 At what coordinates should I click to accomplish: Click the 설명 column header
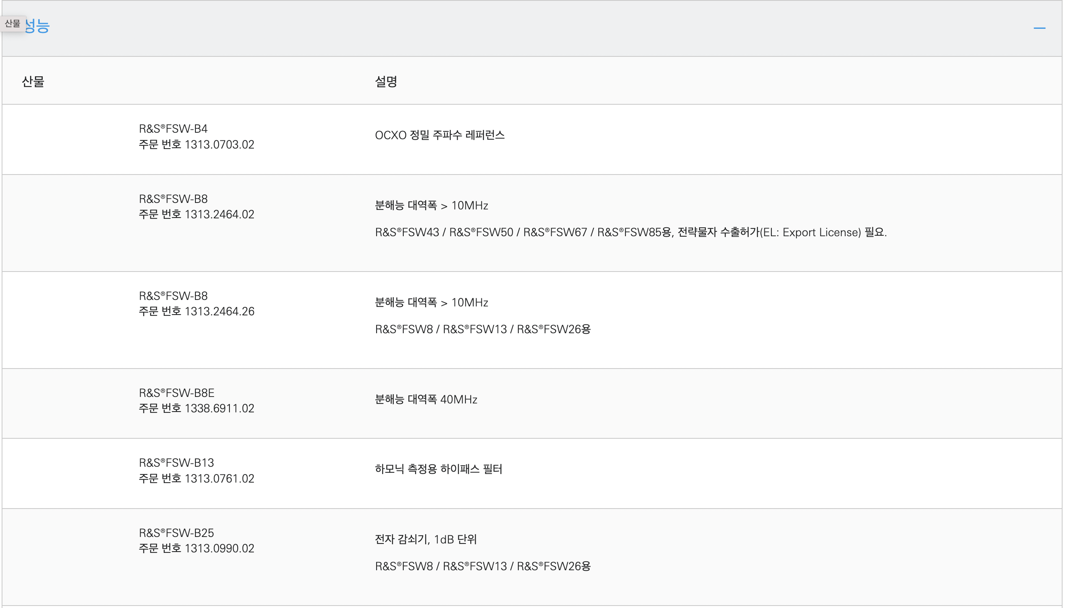tap(385, 82)
